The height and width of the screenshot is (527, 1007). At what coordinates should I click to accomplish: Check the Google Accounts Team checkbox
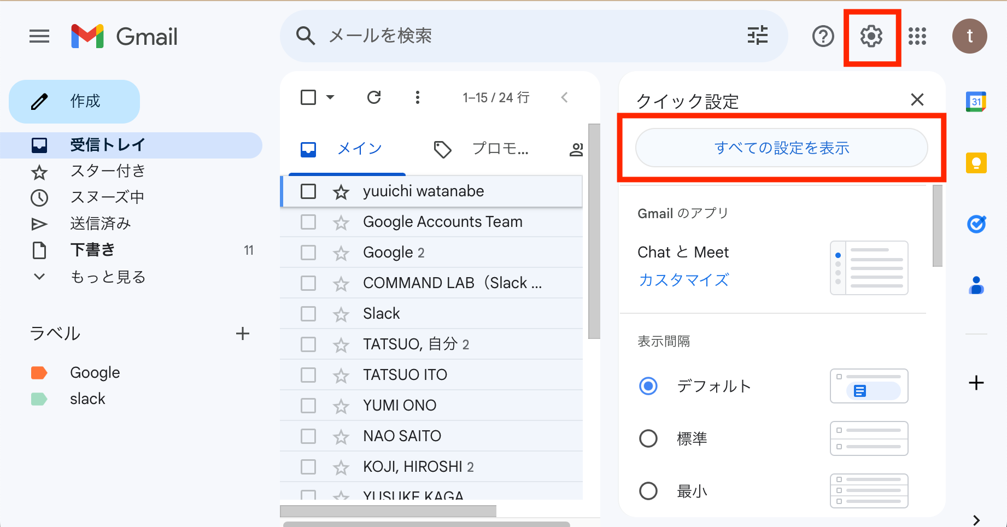(308, 222)
